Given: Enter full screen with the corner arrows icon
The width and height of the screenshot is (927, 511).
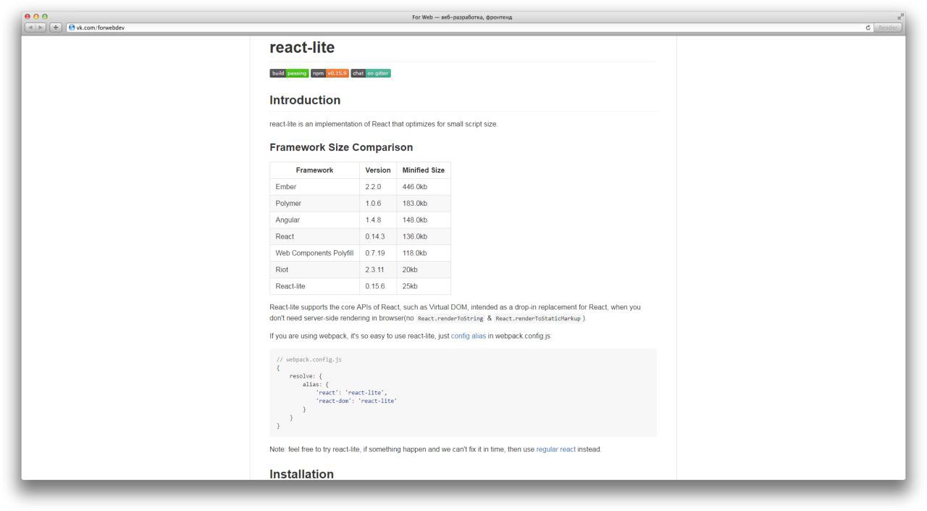Looking at the screenshot, I should (x=901, y=17).
